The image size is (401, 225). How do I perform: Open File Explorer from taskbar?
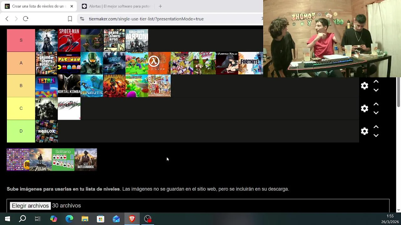pyautogui.click(x=85, y=219)
